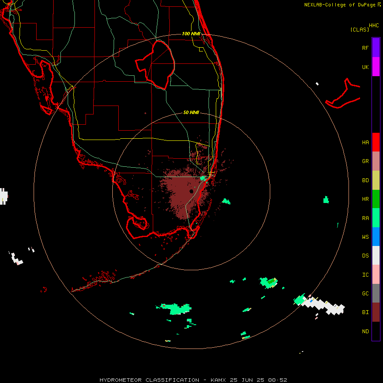Click the BD legend label
The image size is (383, 383).
(365, 180)
